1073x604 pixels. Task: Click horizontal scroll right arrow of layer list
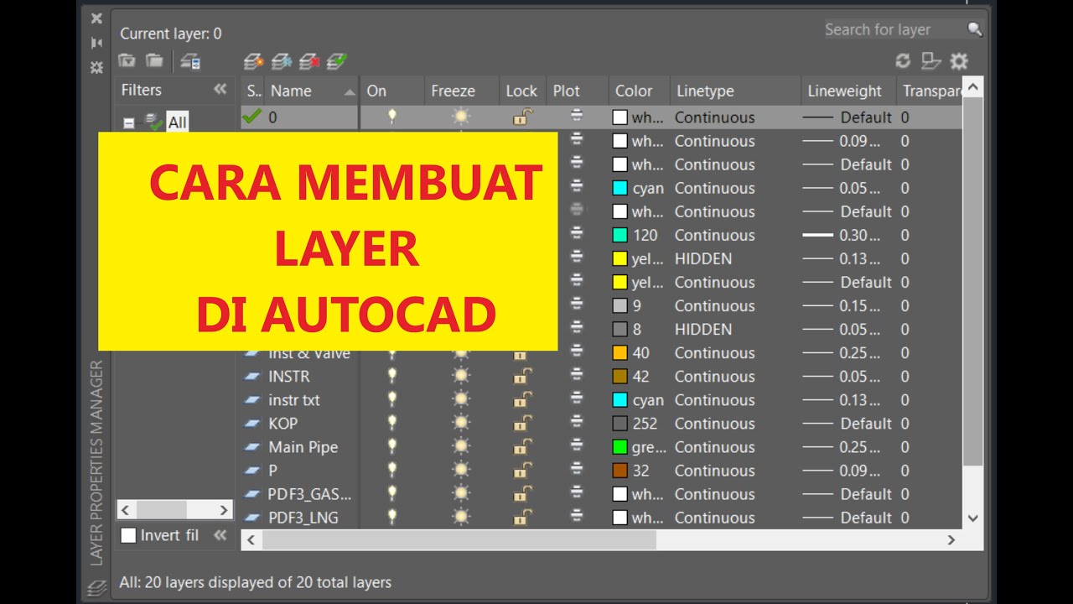[951, 540]
